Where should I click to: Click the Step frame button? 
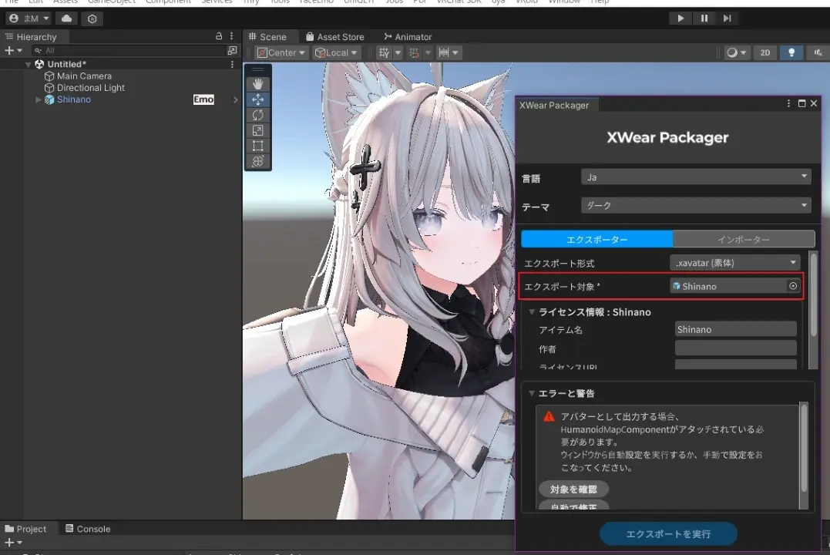click(x=728, y=18)
